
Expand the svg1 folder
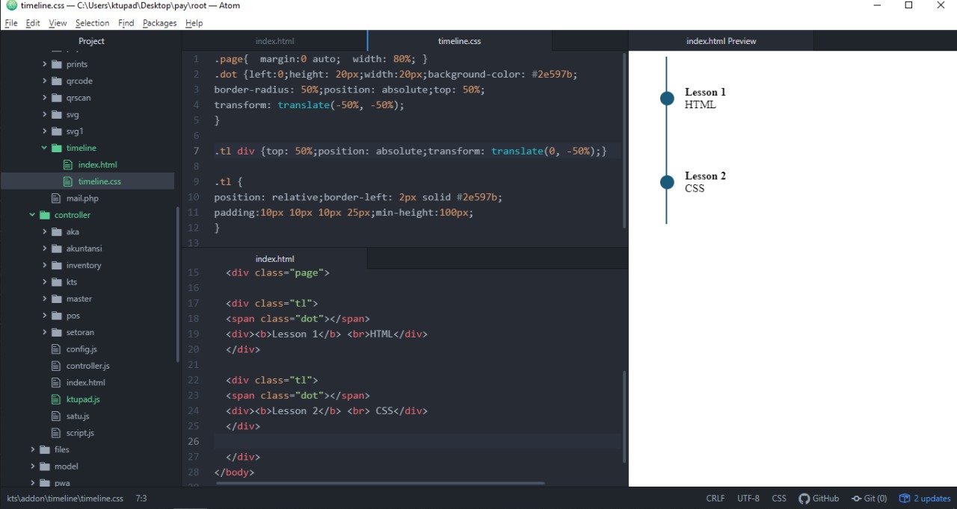44,131
